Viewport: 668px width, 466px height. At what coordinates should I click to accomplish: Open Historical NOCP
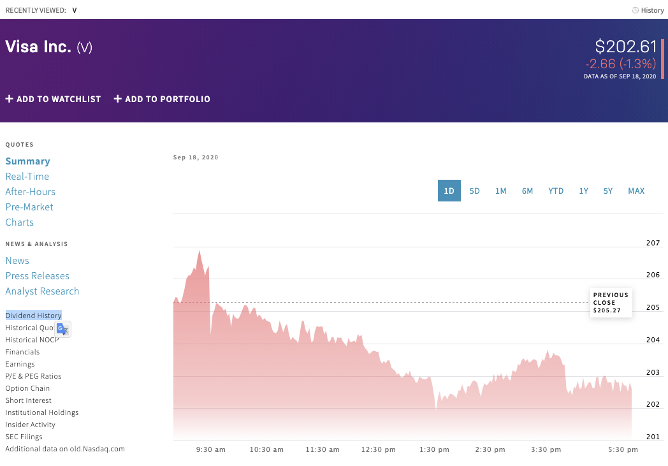point(32,340)
